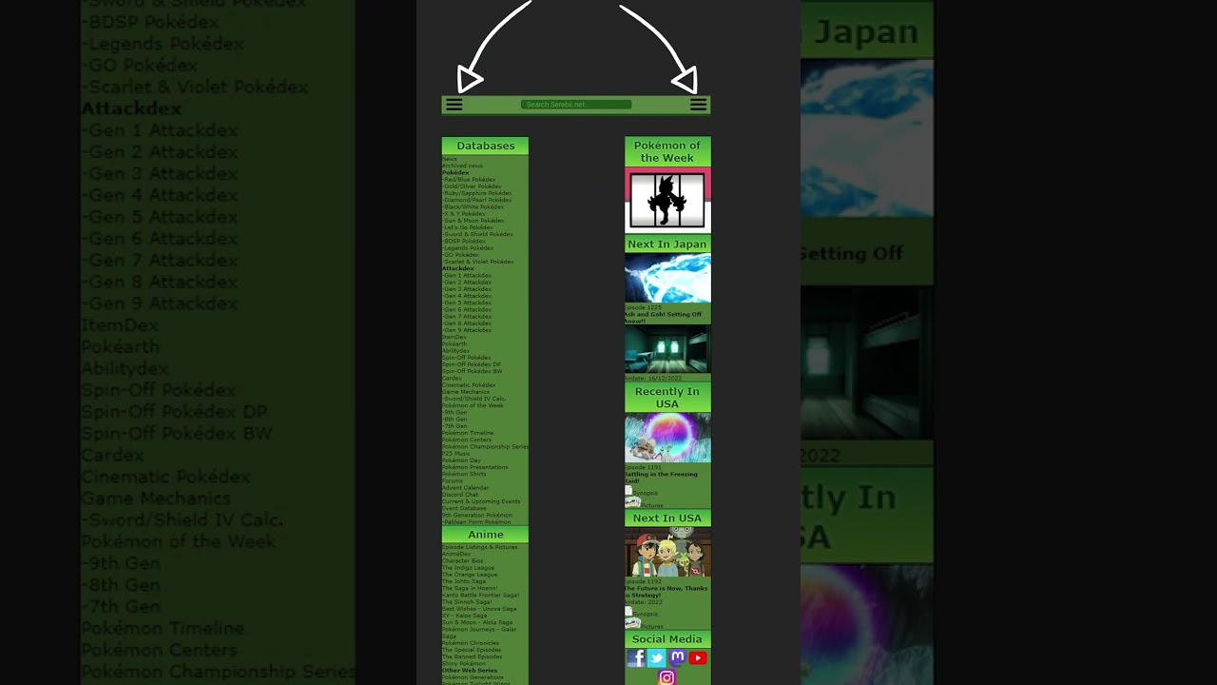Open the Next In Japan blue energy thumbnail
Screen dimensions: 1217x685
coord(667,279)
